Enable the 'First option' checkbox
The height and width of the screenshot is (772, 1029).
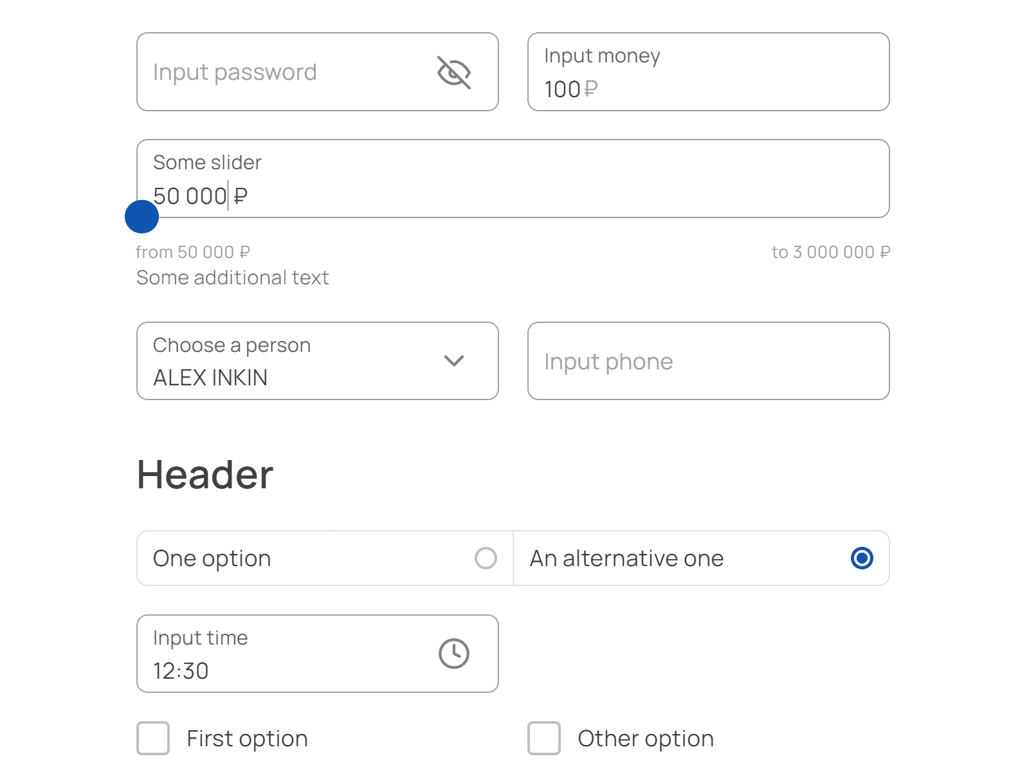tap(152, 739)
